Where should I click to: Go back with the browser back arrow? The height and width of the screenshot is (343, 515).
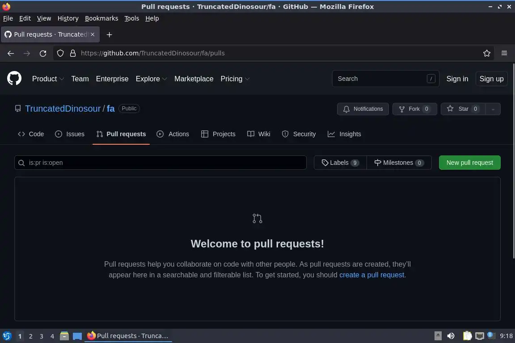point(11,53)
